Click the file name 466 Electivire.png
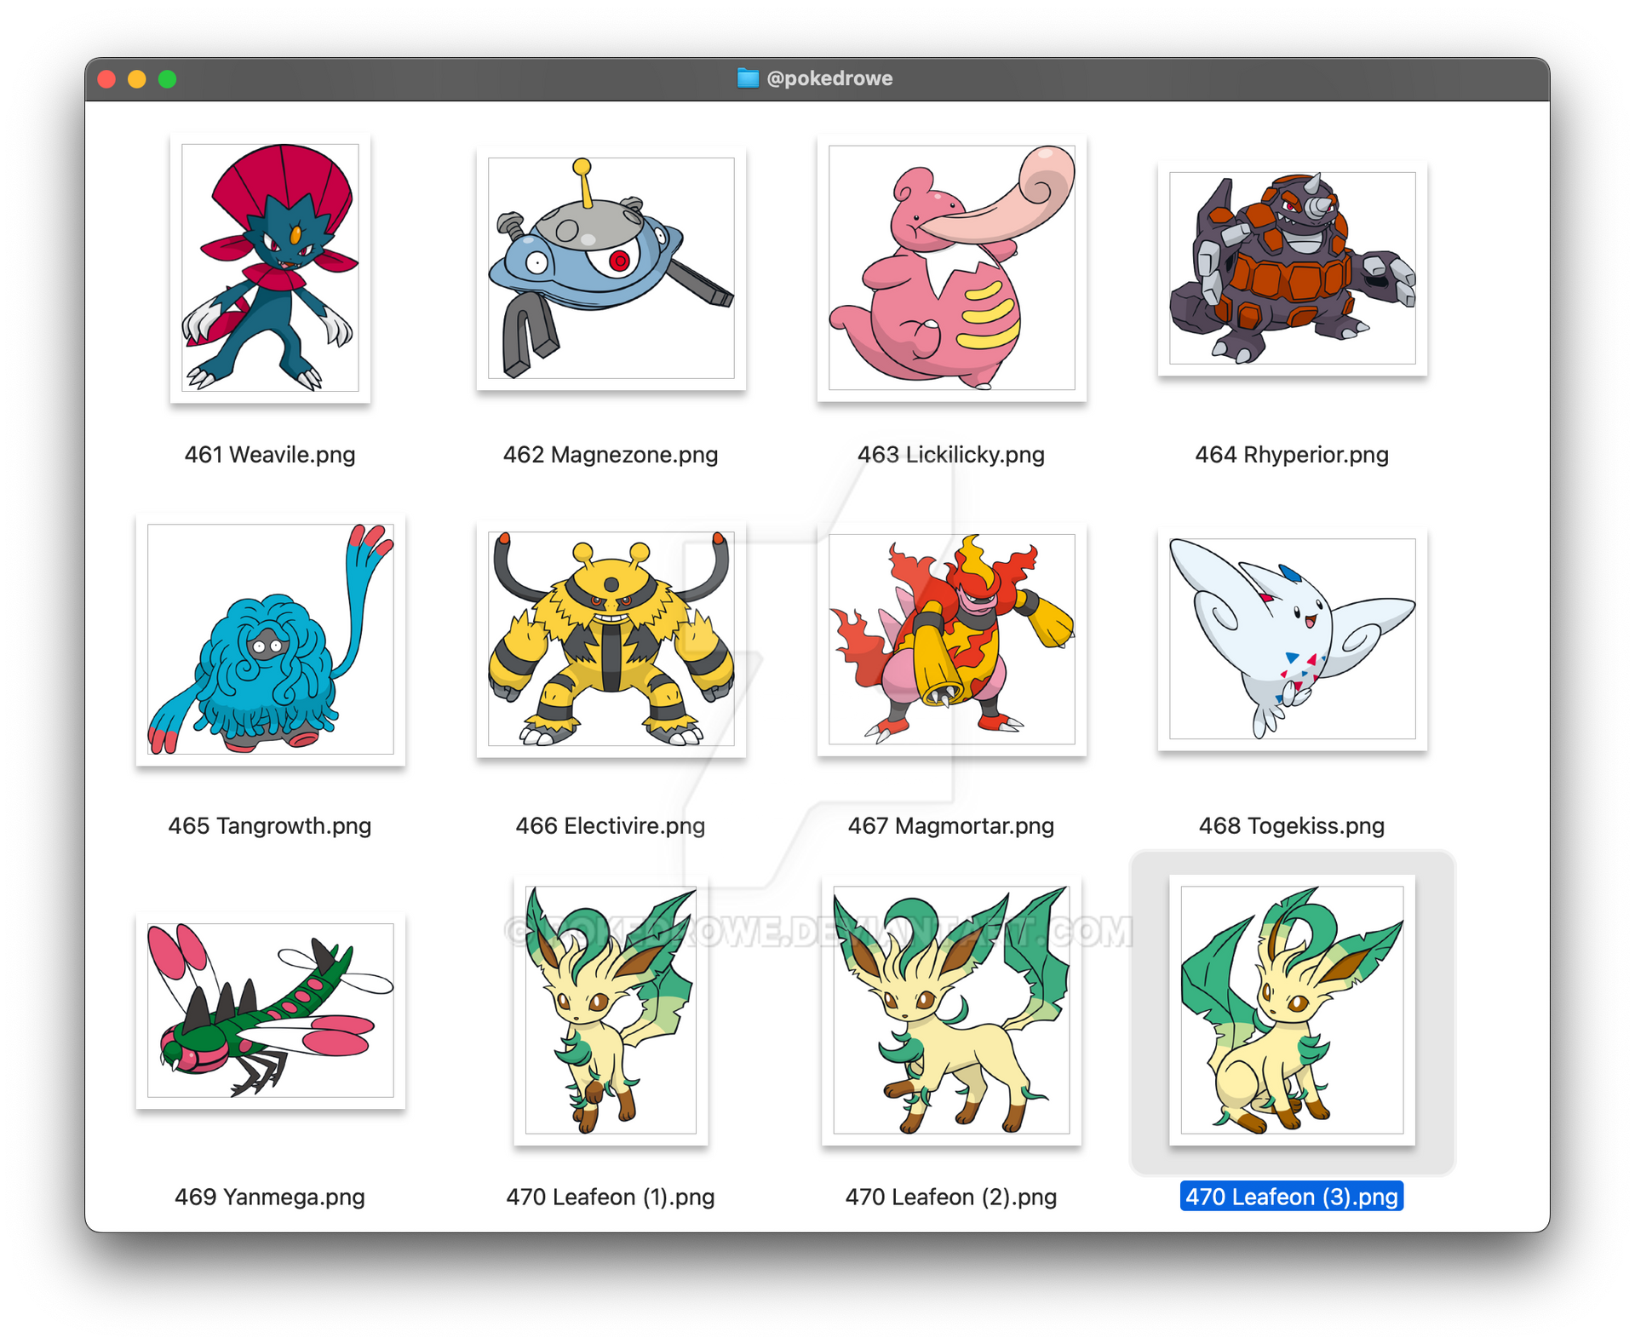The width and height of the screenshot is (1635, 1344). point(611,825)
